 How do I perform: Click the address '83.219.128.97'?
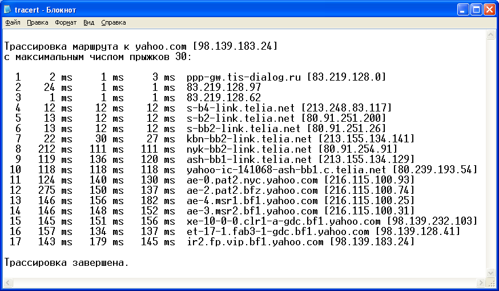(224, 87)
